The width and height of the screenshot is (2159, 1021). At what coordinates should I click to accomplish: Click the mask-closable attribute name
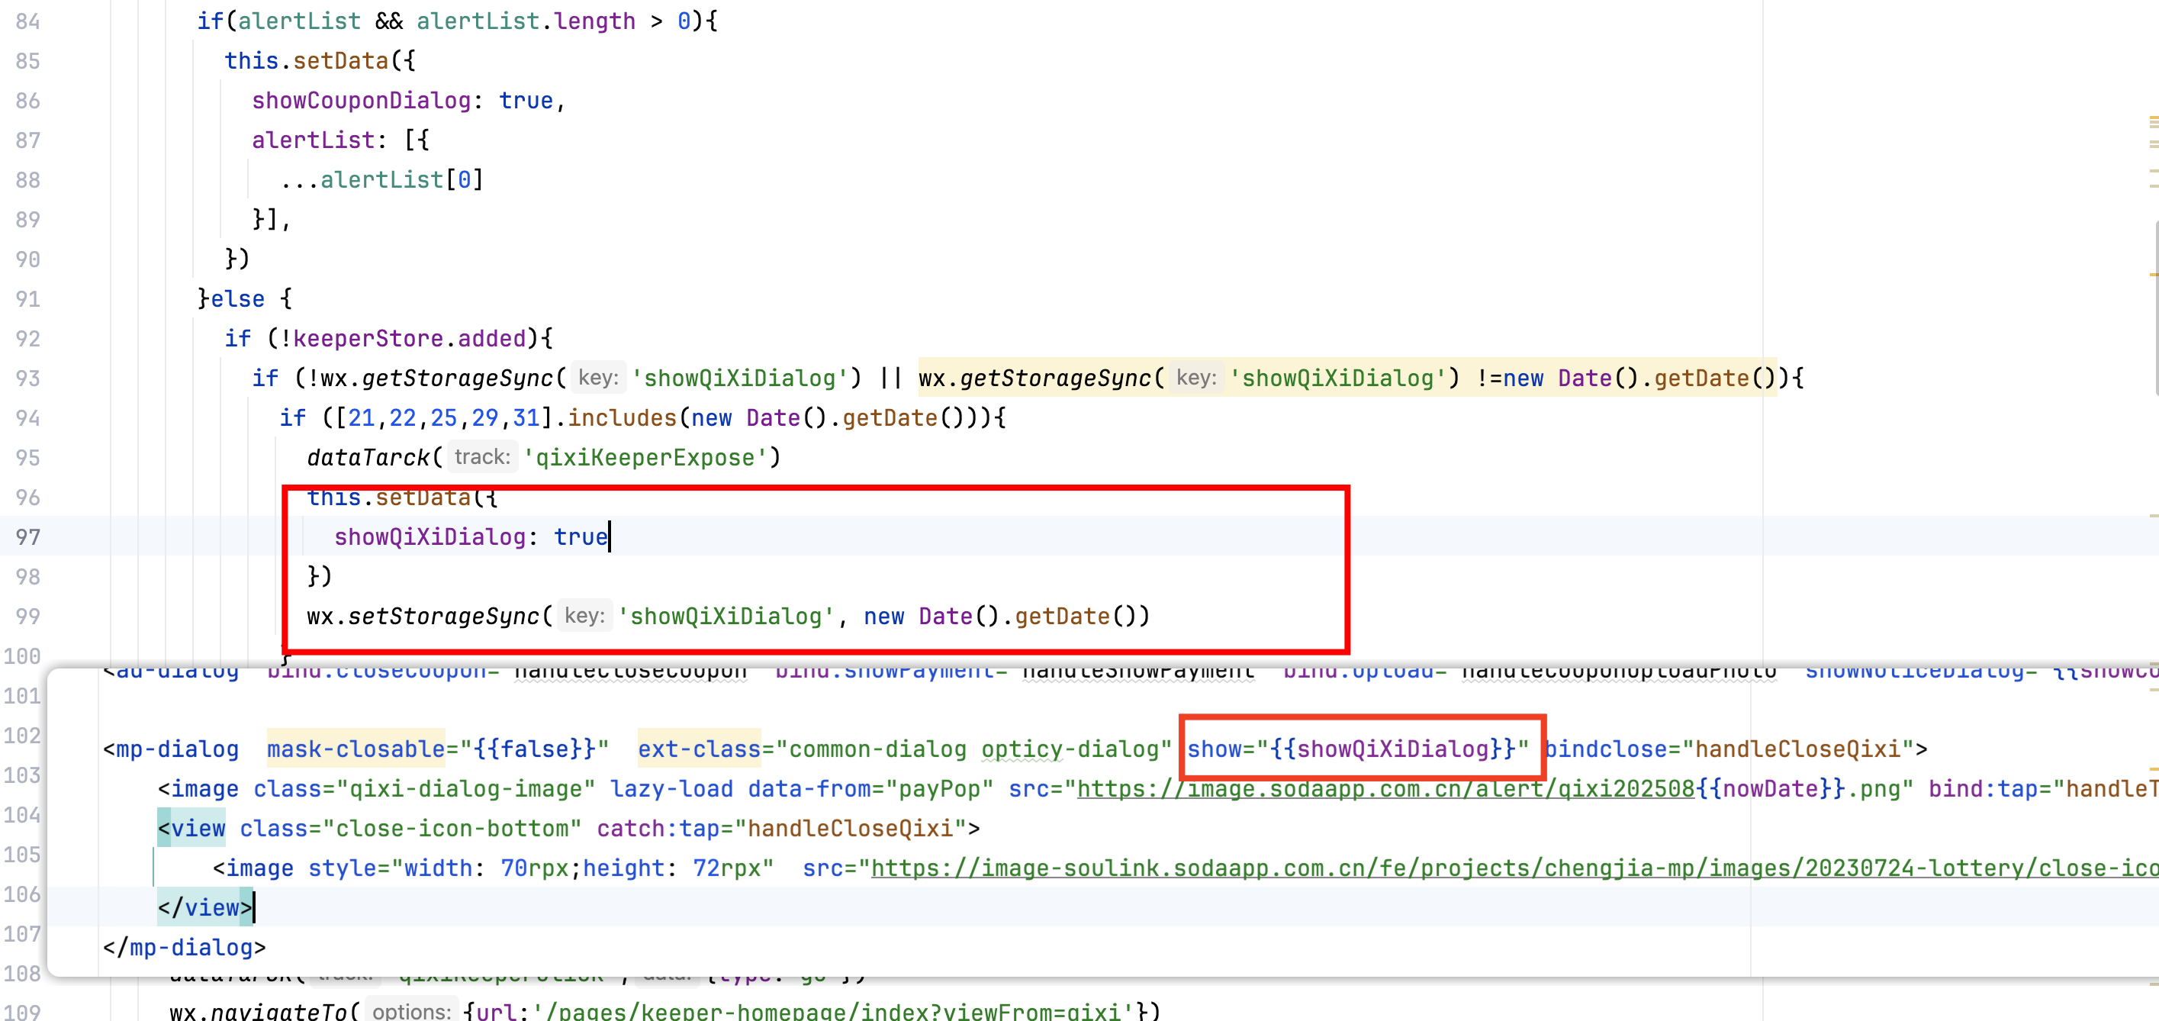click(356, 749)
